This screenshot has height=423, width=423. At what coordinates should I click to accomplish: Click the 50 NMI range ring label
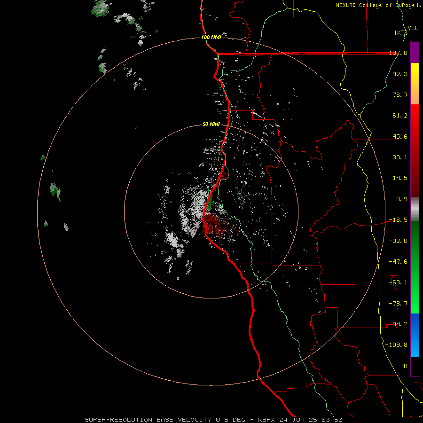[x=211, y=125]
